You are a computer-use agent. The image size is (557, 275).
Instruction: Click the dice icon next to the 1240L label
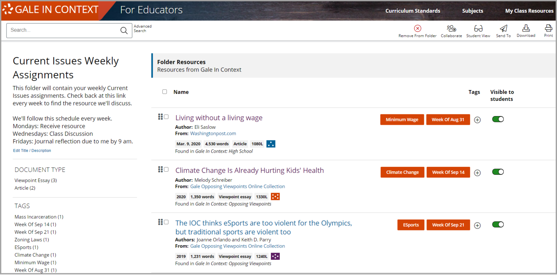point(275,256)
